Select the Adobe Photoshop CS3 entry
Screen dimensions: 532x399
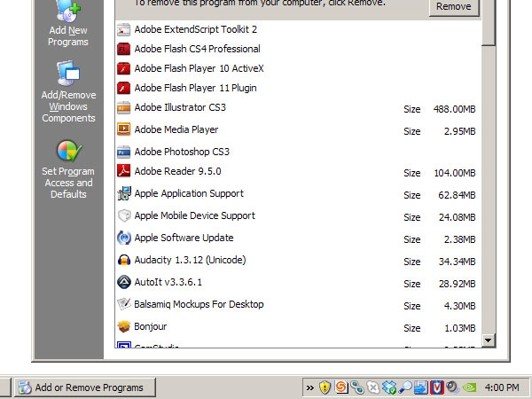tap(298, 152)
